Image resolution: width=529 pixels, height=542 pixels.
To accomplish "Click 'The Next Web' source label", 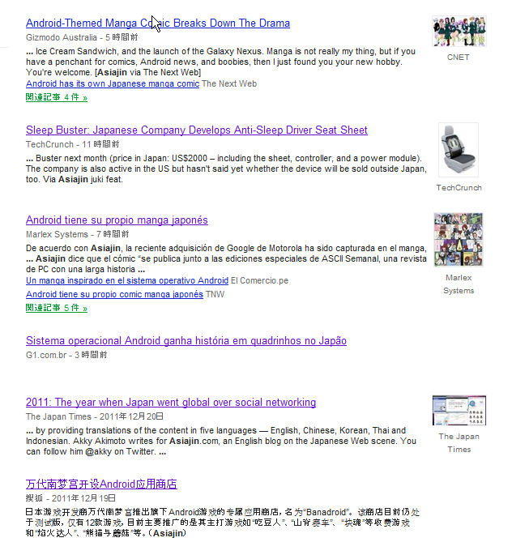I will [229, 83].
